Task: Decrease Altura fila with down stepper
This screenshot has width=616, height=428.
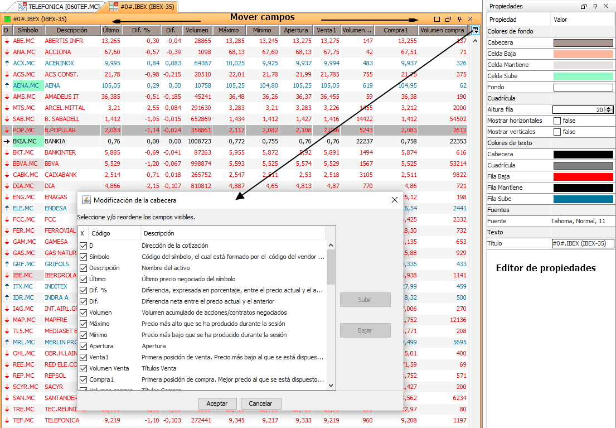Action: pyautogui.click(x=609, y=112)
